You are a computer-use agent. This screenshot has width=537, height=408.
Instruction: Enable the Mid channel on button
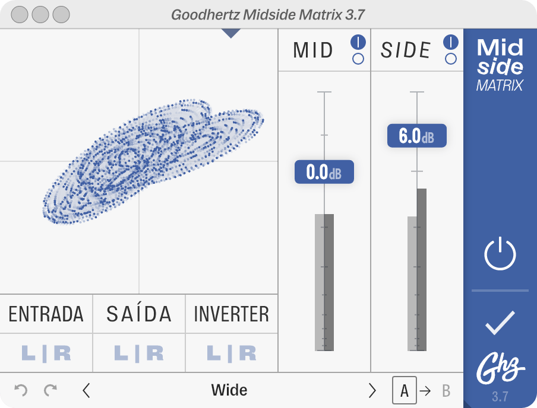358,42
